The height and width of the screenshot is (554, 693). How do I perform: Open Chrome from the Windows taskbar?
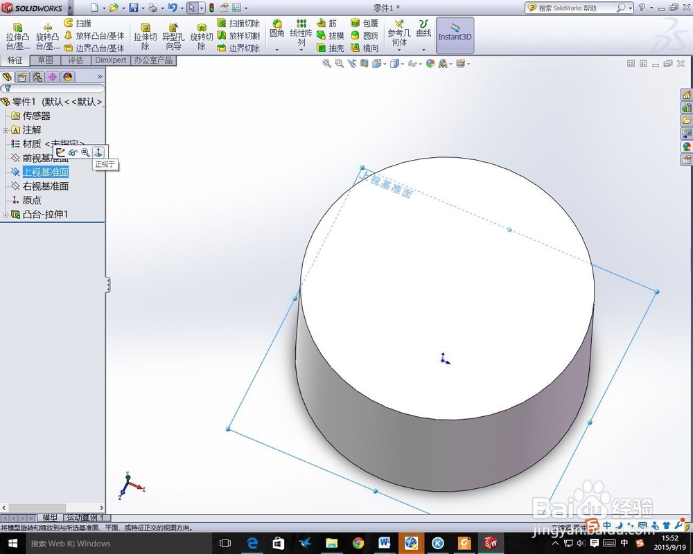click(x=358, y=543)
